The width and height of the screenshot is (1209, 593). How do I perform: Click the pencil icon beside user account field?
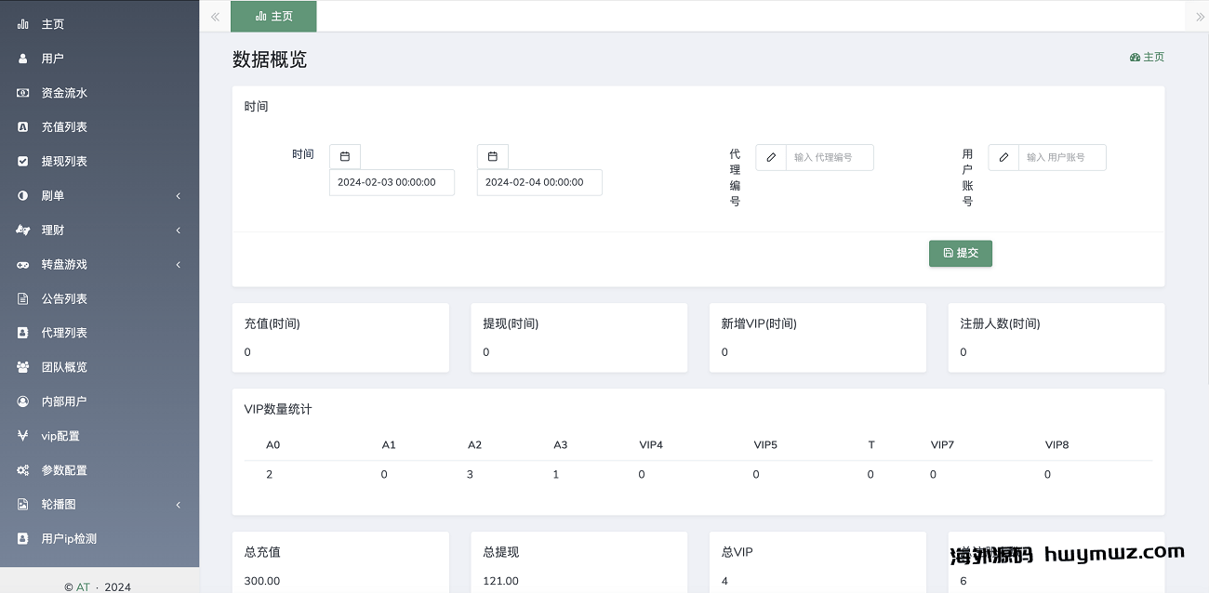click(1003, 158)
